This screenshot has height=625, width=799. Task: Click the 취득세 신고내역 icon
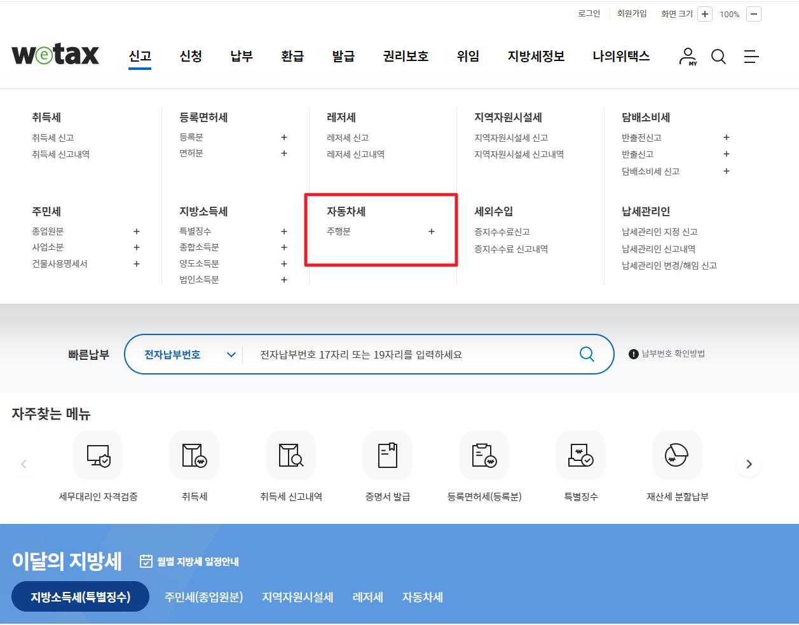pyautogui.click(x=291, y=455)
